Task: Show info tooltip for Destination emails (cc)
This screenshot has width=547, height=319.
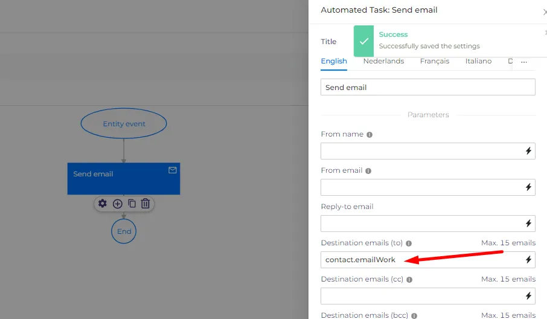Action: (x=409, y=280)
